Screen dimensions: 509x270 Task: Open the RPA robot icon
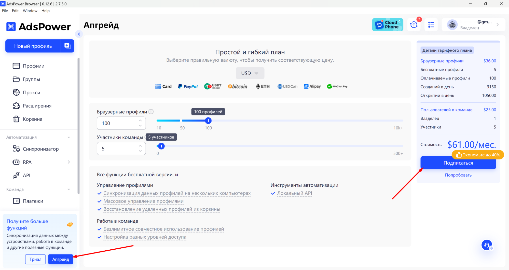pos(16,162)
